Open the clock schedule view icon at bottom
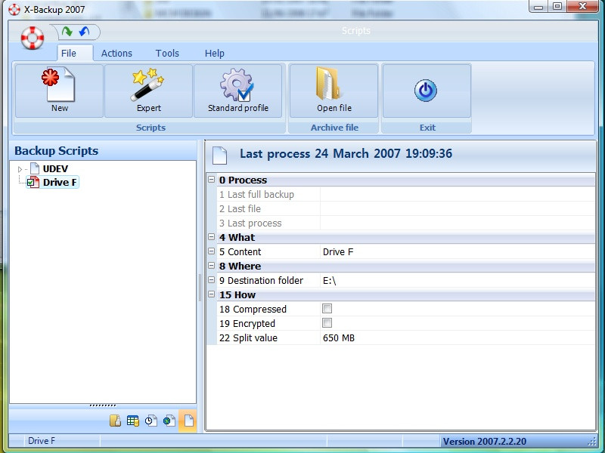Viewport: 605px width, 453px height. pyautogui.click(x=150, y=421)
